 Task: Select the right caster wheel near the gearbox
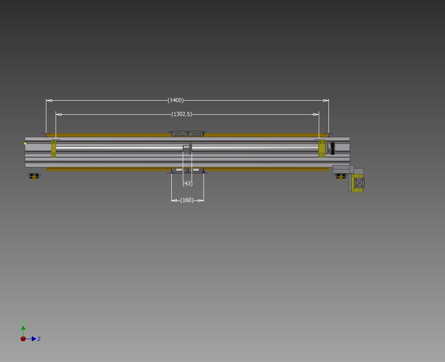340,176
